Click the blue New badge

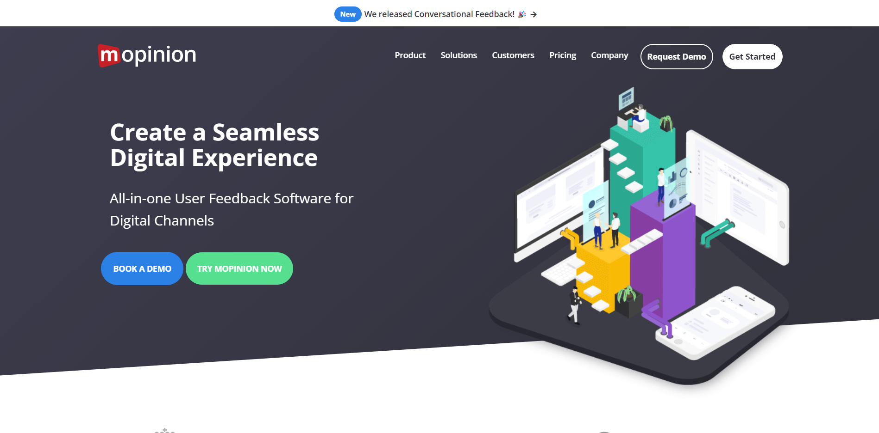tap(348, 14)
